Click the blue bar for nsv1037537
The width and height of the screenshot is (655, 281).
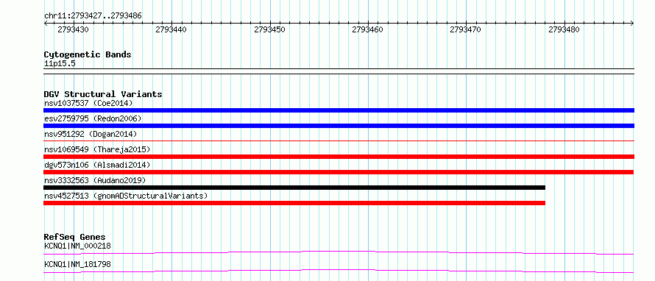tap(339, 110)
